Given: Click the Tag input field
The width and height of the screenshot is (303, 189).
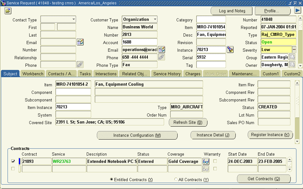Looking at the screenshot, I should tap(211, 65).
